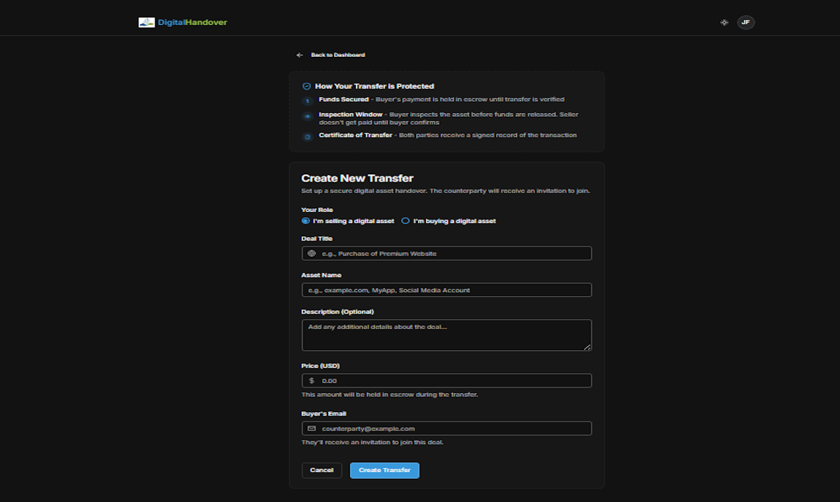Image resolution: width=840 pixels, height=502 pixels.
Task: Click the eye icon beside Inspection Window
Action: 307,116
